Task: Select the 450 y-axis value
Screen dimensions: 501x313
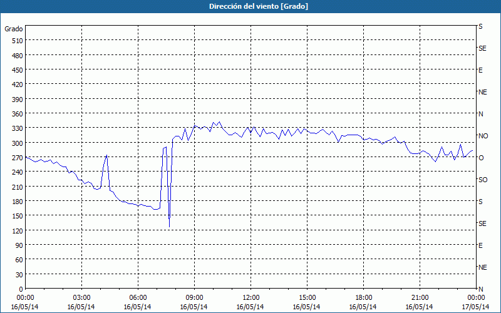Action: [x=18, y=70]
